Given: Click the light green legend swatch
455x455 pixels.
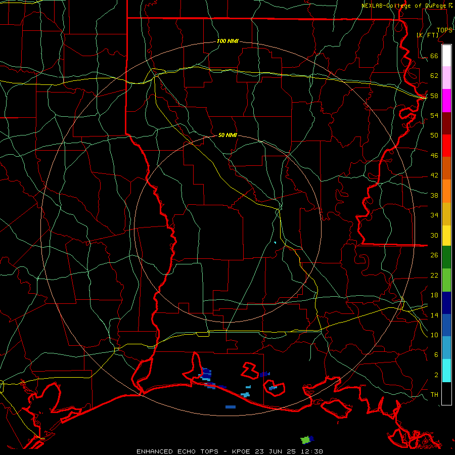Looking at the screenshot, I should point(446,280).
